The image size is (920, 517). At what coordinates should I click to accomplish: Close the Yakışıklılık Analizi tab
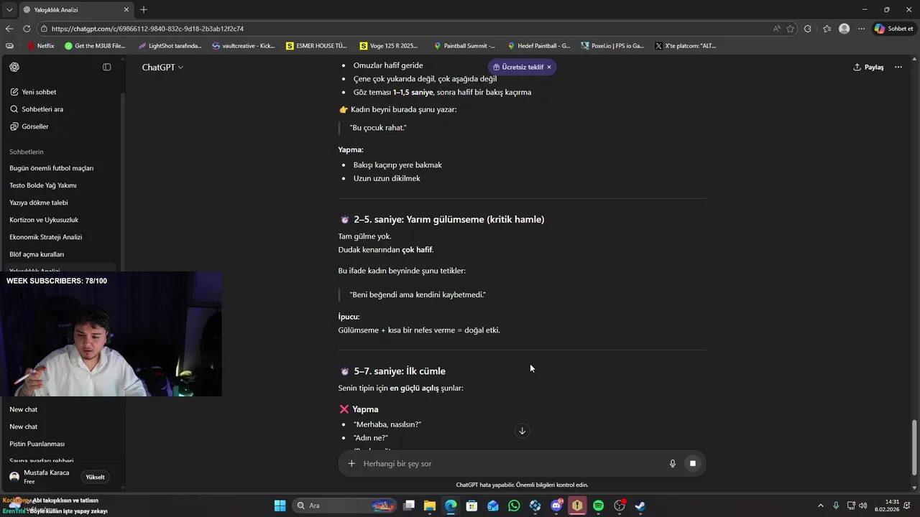126,9
